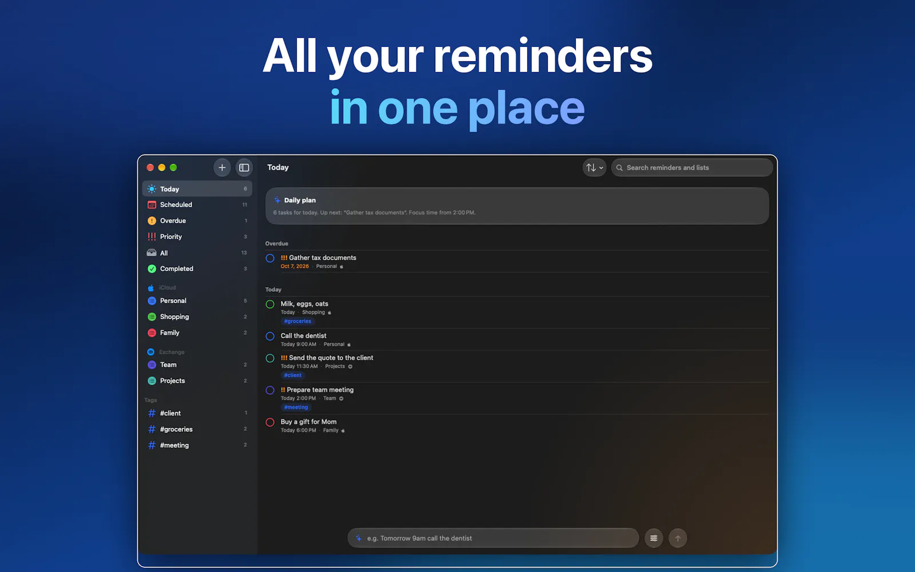
Task: Select the Family list in sidebar
Action: coord(197,333)
